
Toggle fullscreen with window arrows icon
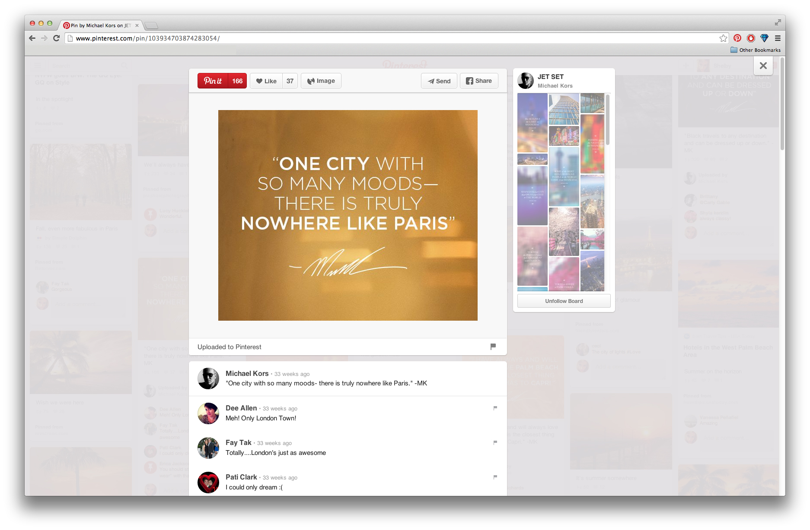(x=778, y=22)
